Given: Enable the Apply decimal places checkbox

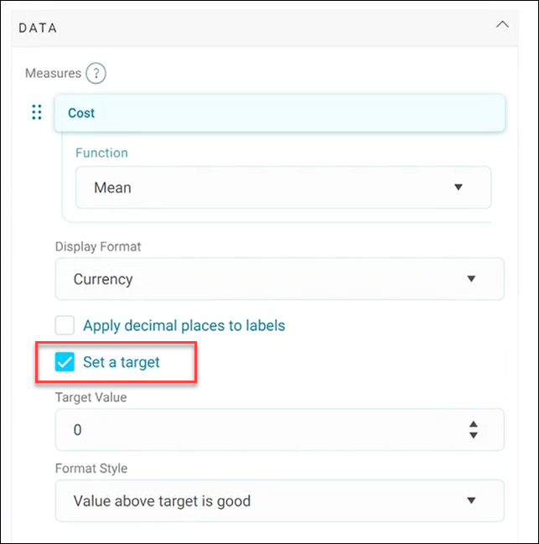Looking at the screenshot, I should 65,325.
